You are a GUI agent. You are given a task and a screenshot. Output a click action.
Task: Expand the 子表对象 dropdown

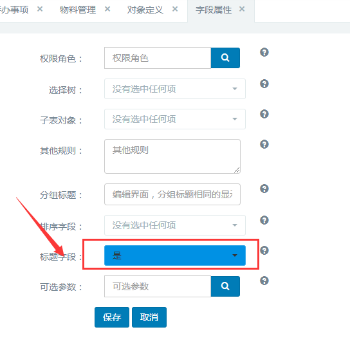click(175, 119)
